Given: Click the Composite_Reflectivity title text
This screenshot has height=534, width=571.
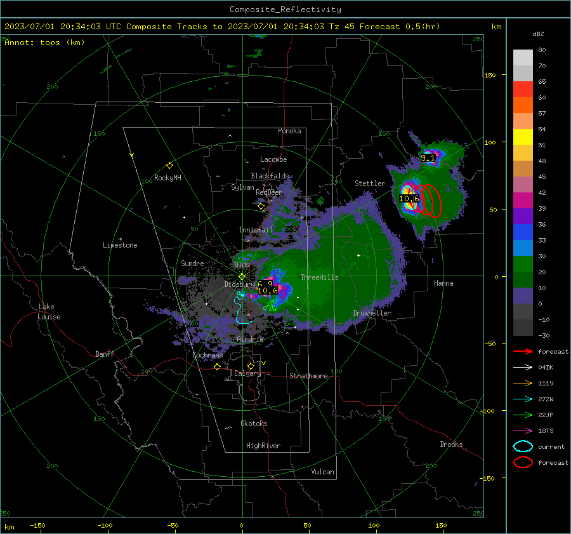Looking at the screenshot, I should click(285, 10).
